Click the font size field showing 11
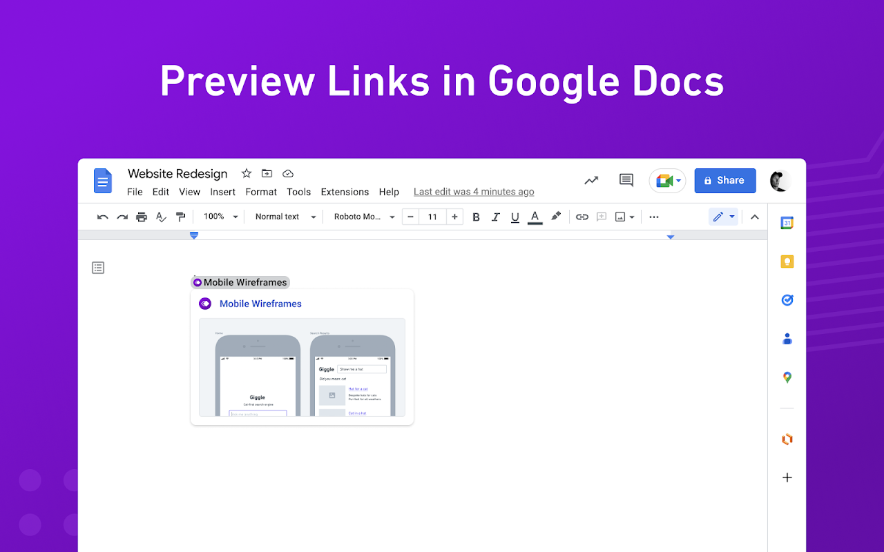The height and width of the screenshot is (552, 884). [x=432, y=217]
